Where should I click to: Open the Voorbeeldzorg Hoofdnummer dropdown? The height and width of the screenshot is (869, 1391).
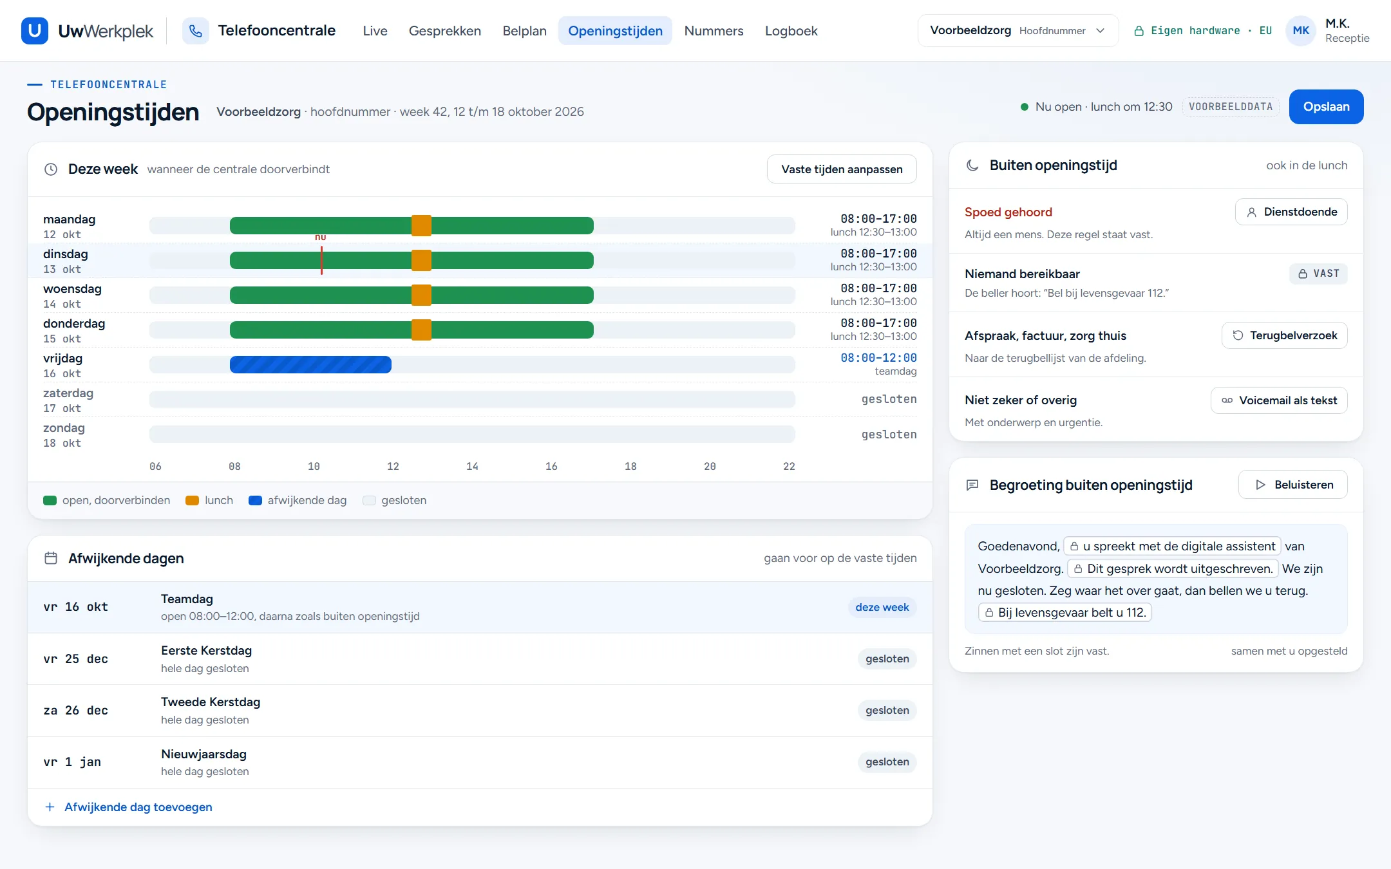(x=1017, y=31)
